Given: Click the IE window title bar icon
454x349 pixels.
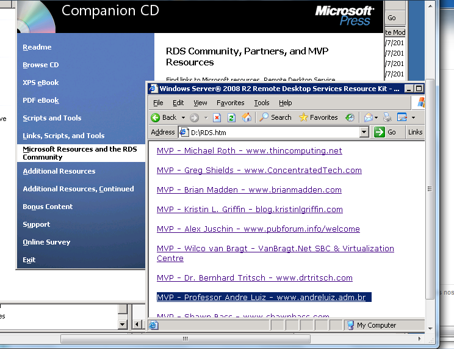Looking at the screenshot, I should pos(153,89).
